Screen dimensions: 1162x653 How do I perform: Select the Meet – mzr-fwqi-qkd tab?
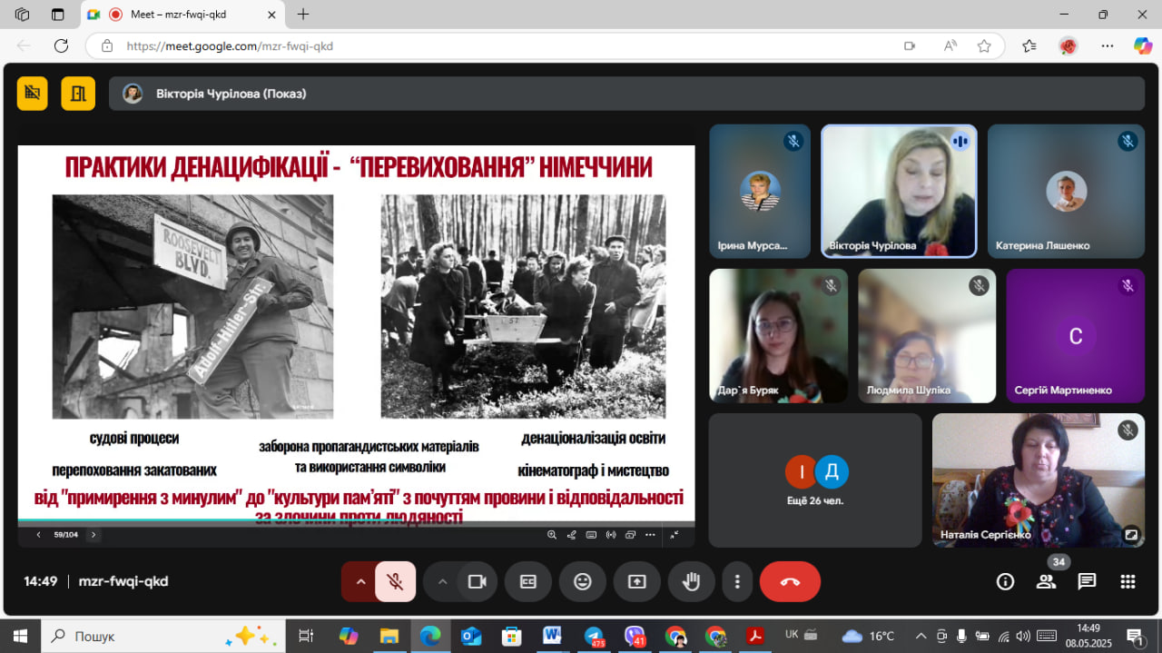[x=182, y=15]
